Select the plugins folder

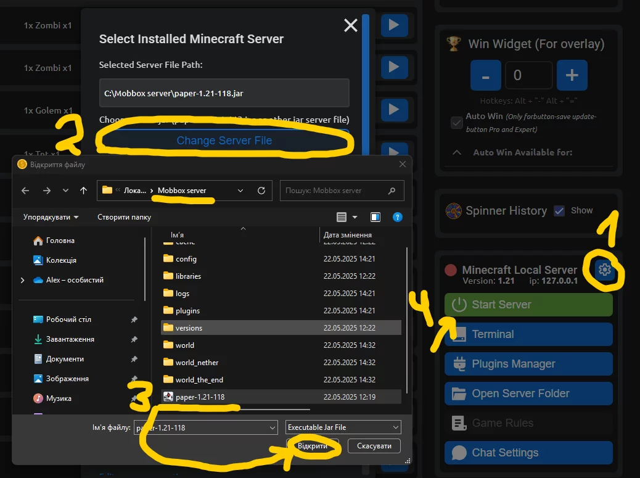(x=281, y=311)
